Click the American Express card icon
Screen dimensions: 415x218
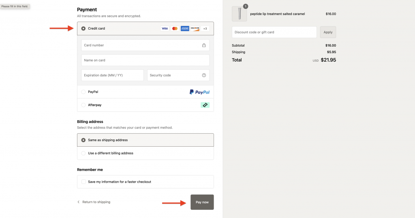(x=185, y=29)
